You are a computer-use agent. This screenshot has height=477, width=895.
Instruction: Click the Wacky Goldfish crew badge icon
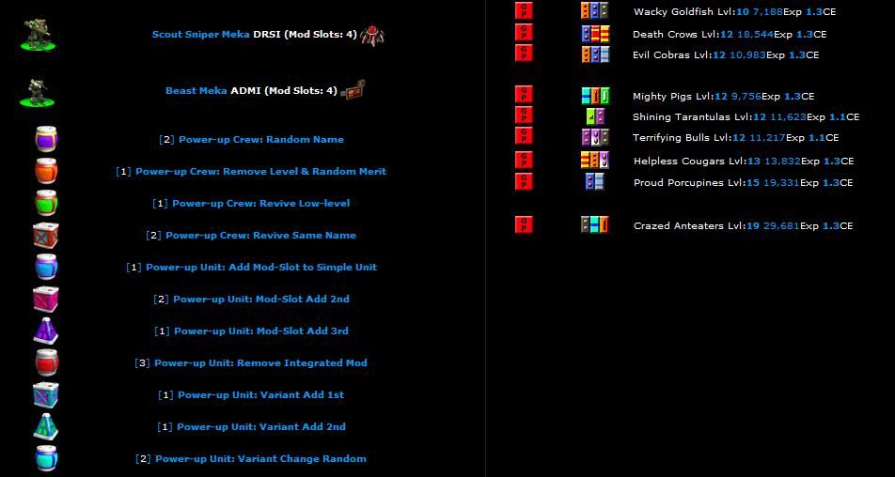coord(595,11)
